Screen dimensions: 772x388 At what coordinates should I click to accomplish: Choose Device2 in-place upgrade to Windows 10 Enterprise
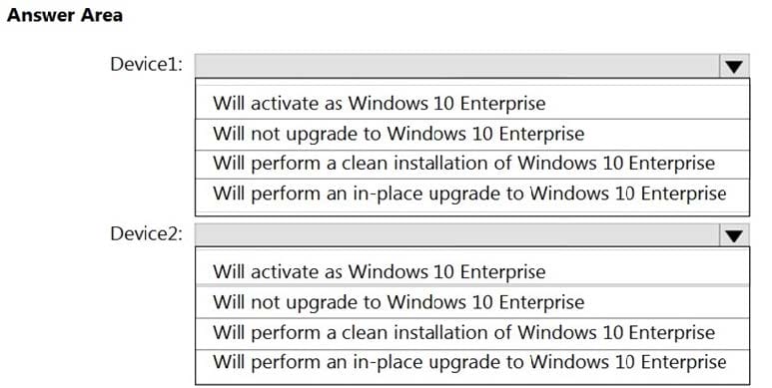pos(472,363)
